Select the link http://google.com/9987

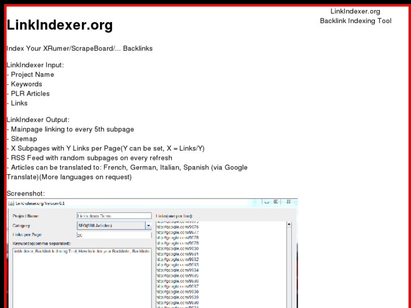click(x=177, y=287)
